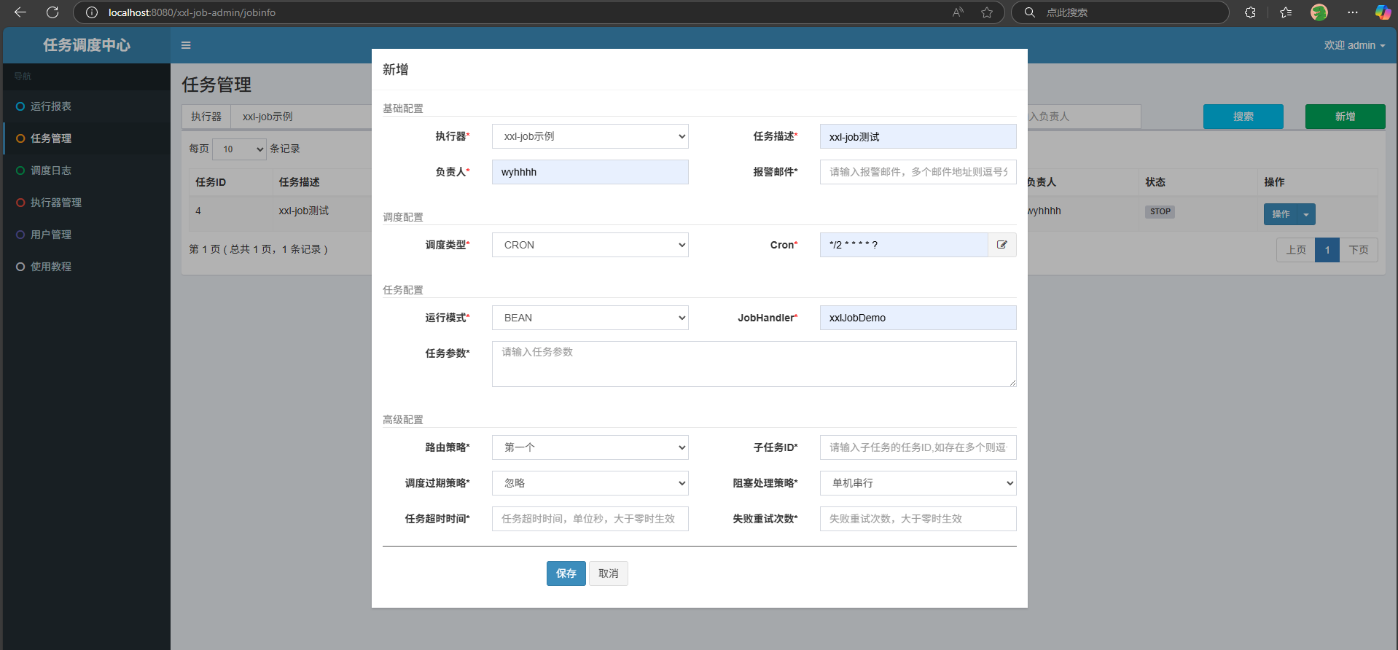Expand the 操作 split-button caret
The width and height of the screenshot is (1398, 650).
(x=1306, y=214)
